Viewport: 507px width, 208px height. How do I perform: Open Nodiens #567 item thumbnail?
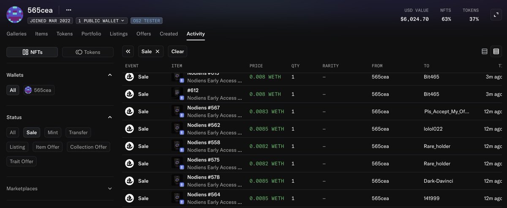click(x=177, y=111)
